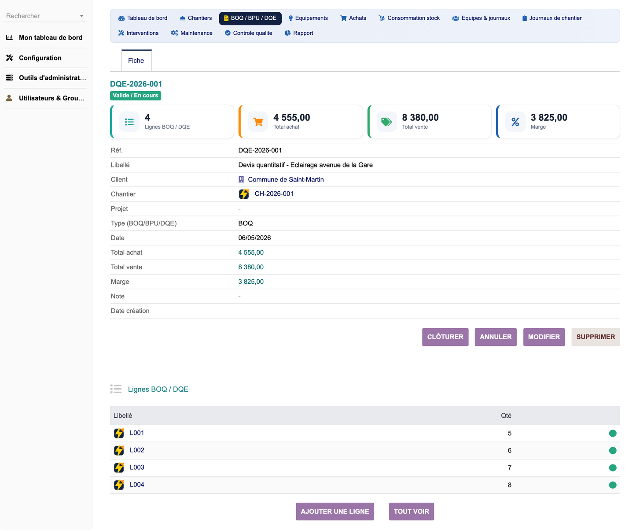Viewport: 636px width, 531px height.
Task: Click the Valide / En cours status badge
Action: point(136,96)
